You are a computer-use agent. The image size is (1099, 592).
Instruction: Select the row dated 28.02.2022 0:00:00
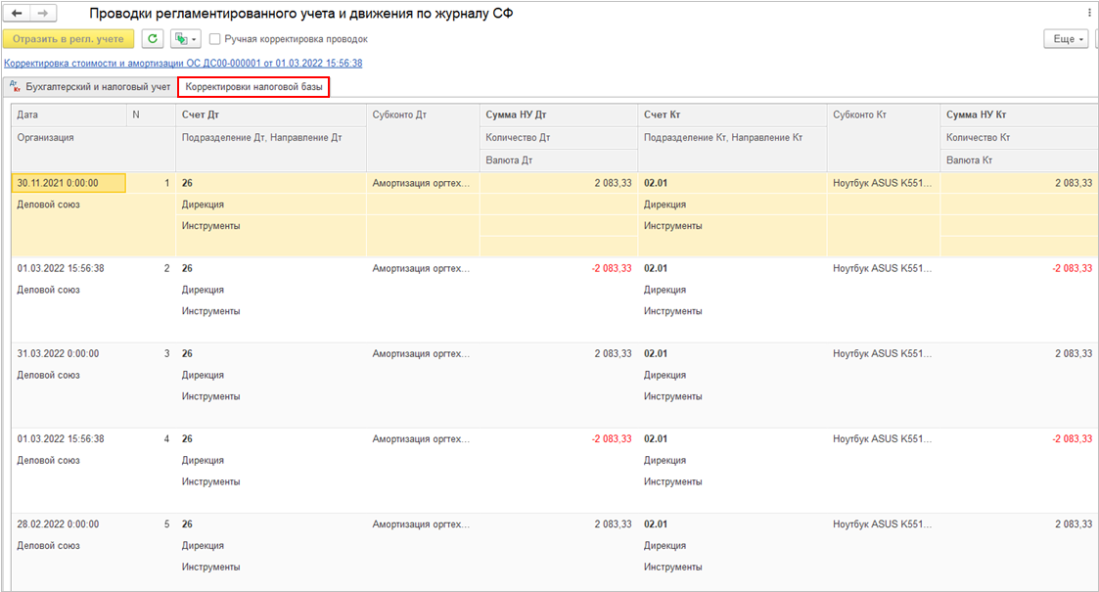click(59, 524)
